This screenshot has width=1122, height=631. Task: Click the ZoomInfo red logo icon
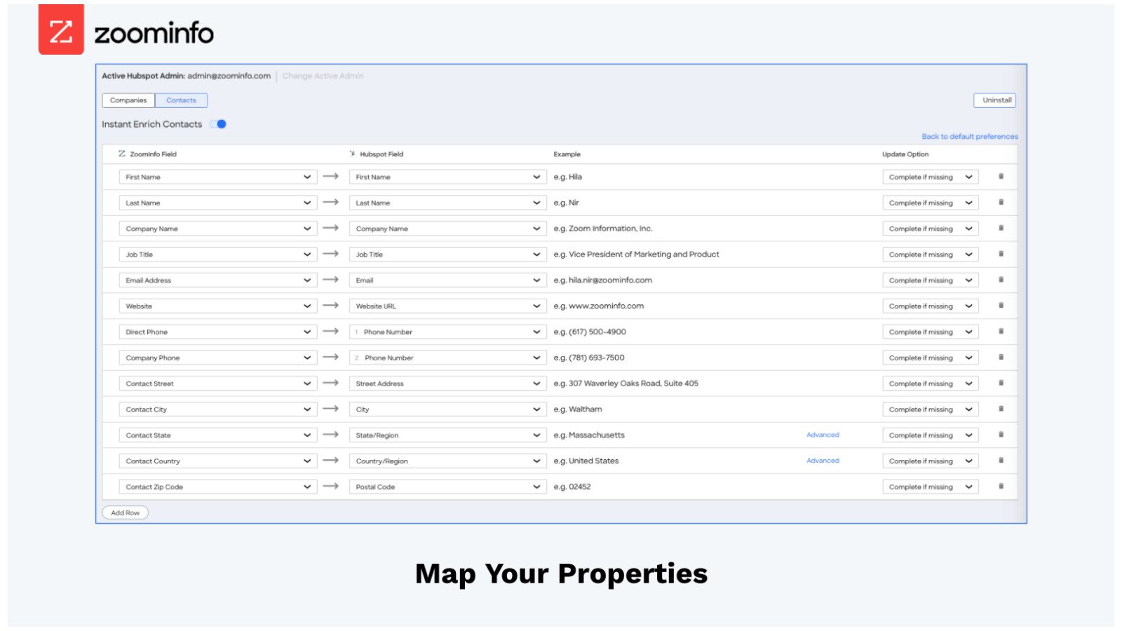pyautogui.click(x=61, y=29)
